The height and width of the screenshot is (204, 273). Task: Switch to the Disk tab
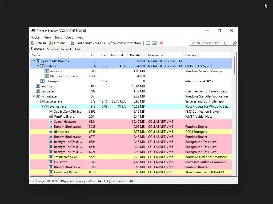(78, 49)
